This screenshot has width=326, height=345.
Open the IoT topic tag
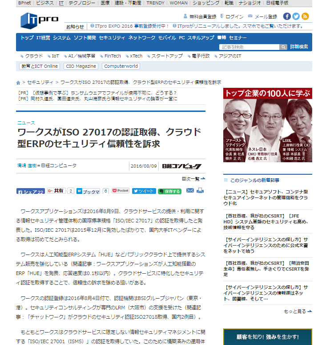click(x=55, y=56)
